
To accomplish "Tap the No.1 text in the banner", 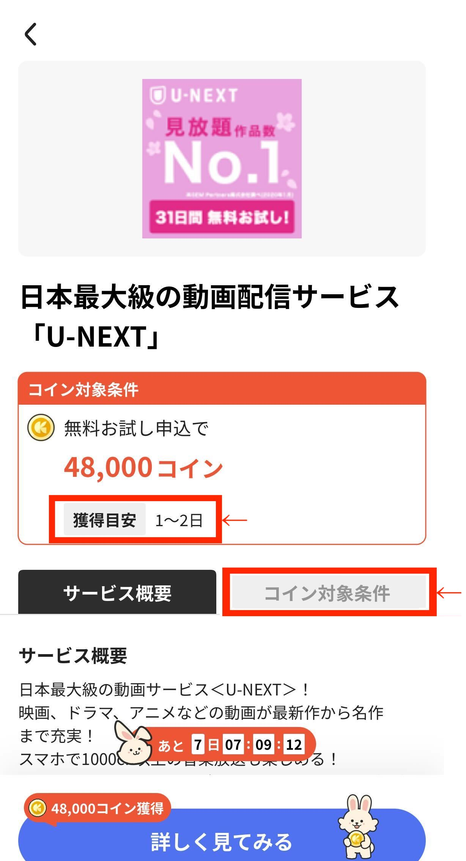I will click(222, 162).
